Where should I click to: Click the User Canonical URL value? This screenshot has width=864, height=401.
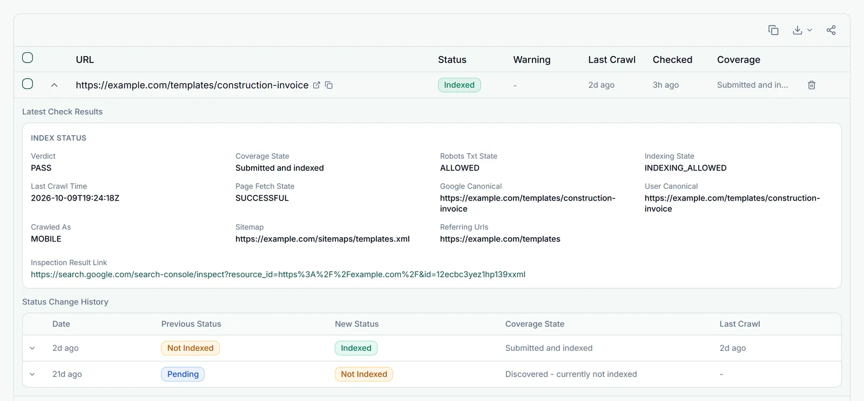click(x=732, y=203)
